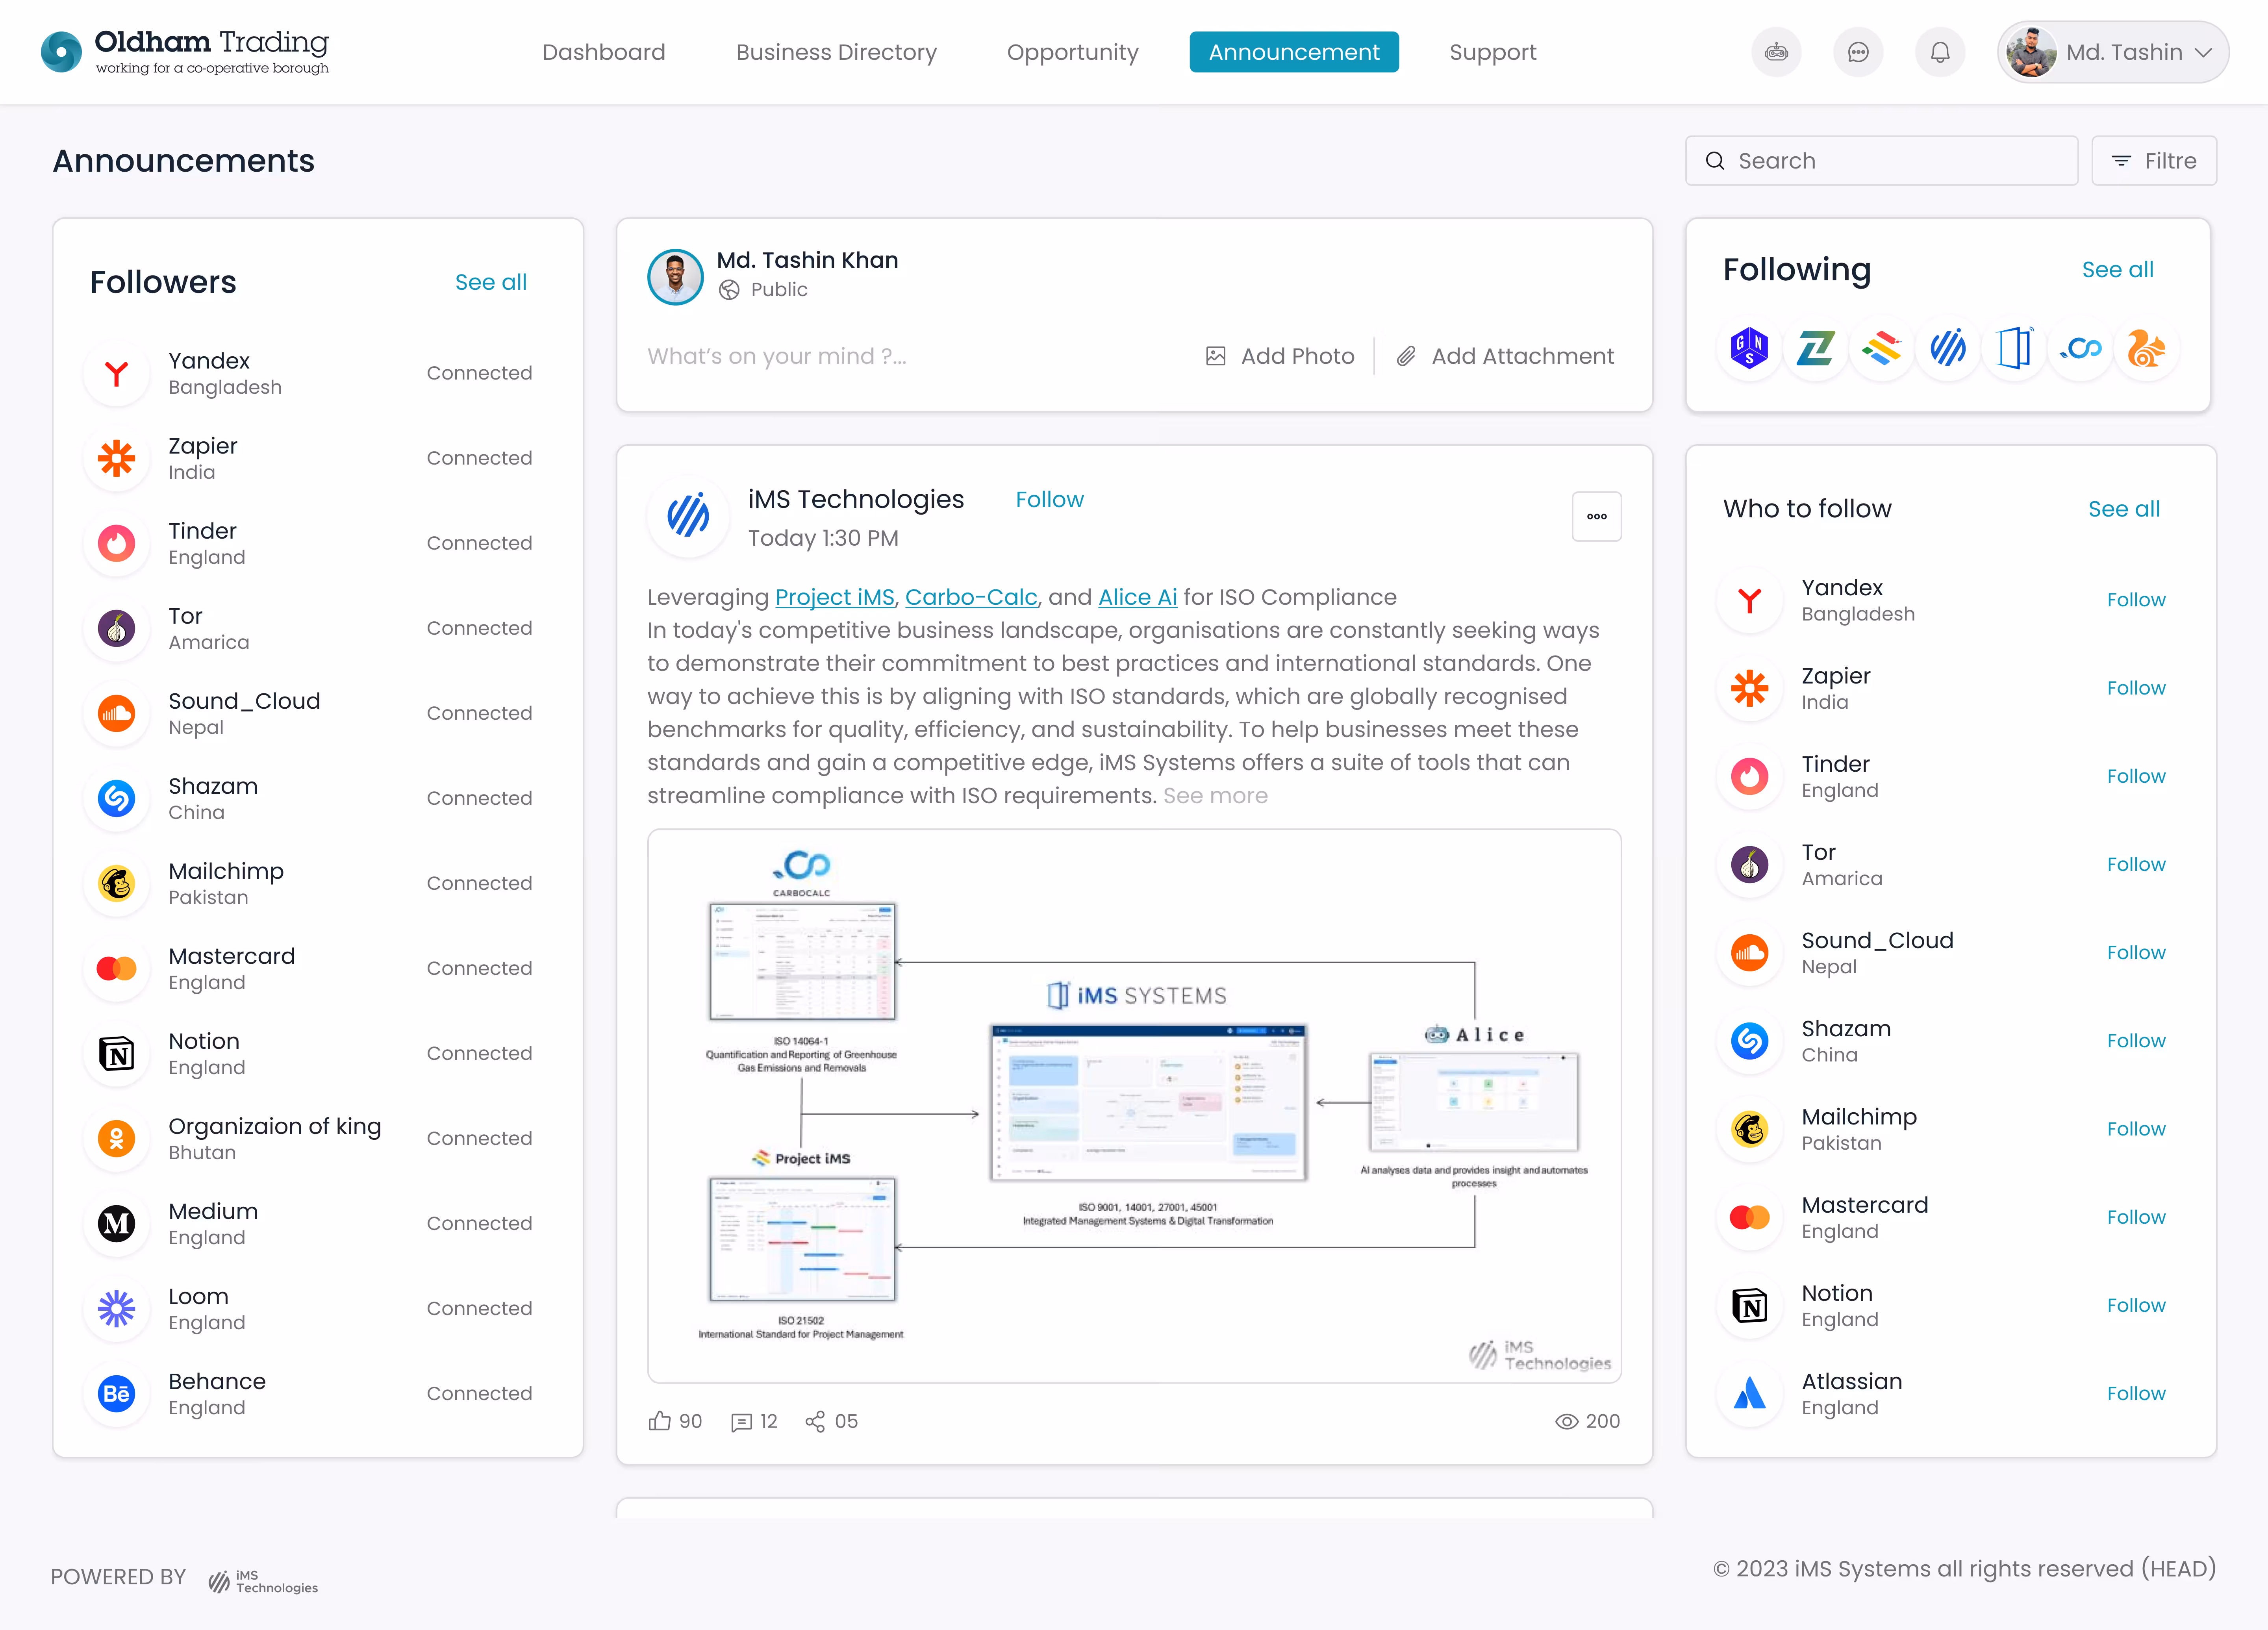The height and width of the screenshot is (1630, 2268).
Task: Click the Add Photo button
Action: (1280, 356)
